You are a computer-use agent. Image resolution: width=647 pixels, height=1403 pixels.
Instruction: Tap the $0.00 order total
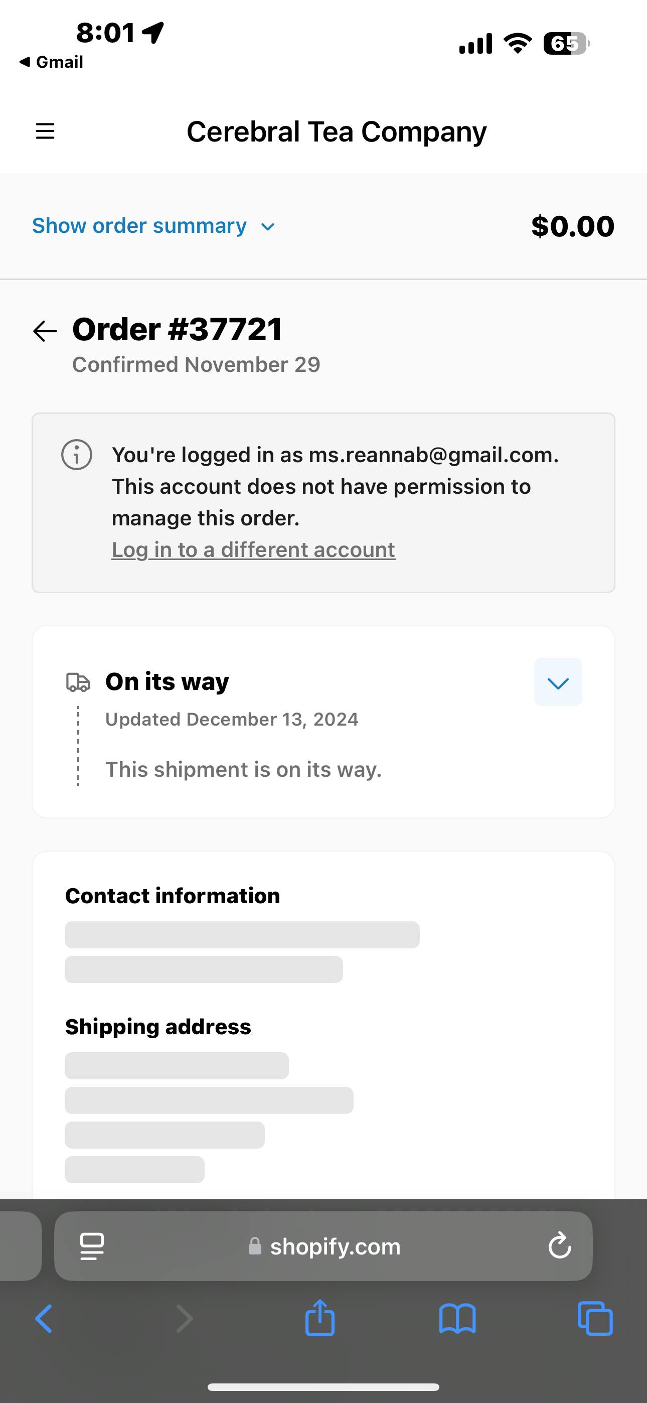click(572, 226)
